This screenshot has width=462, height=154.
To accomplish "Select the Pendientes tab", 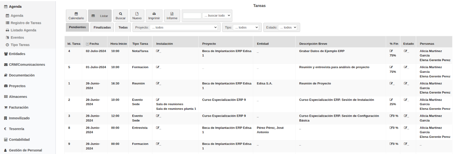I will point(77,27).
